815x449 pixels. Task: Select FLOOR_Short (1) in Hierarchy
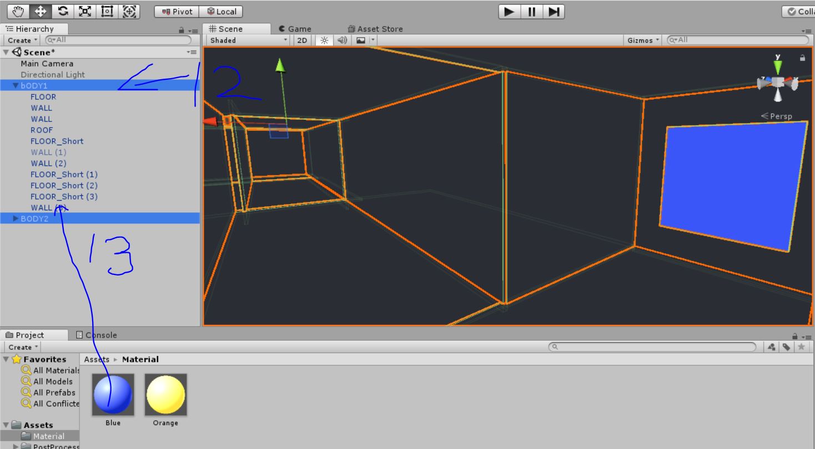coord(64,174)
